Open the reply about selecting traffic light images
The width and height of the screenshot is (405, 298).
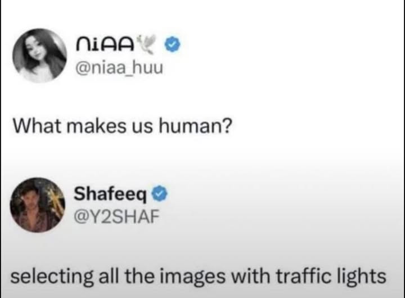[x=199, y=277]
